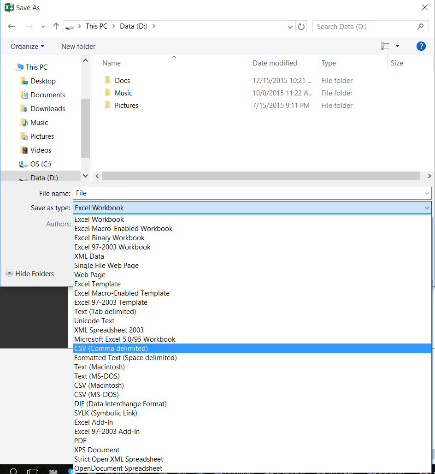
Task: Sort by Date modified column
Action: (x=275, y=63)
